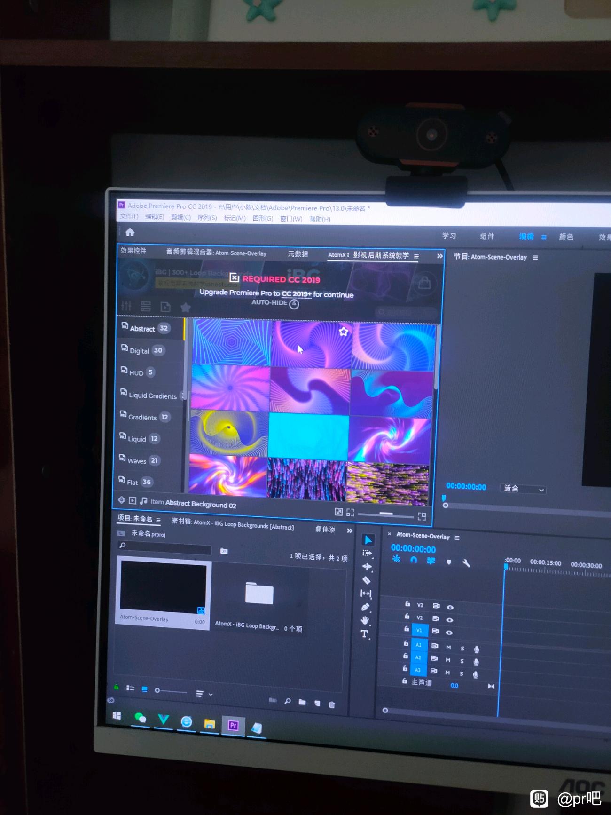Toggle linked selection in timeline
The image size is (611, 815).
click(431, 561)
